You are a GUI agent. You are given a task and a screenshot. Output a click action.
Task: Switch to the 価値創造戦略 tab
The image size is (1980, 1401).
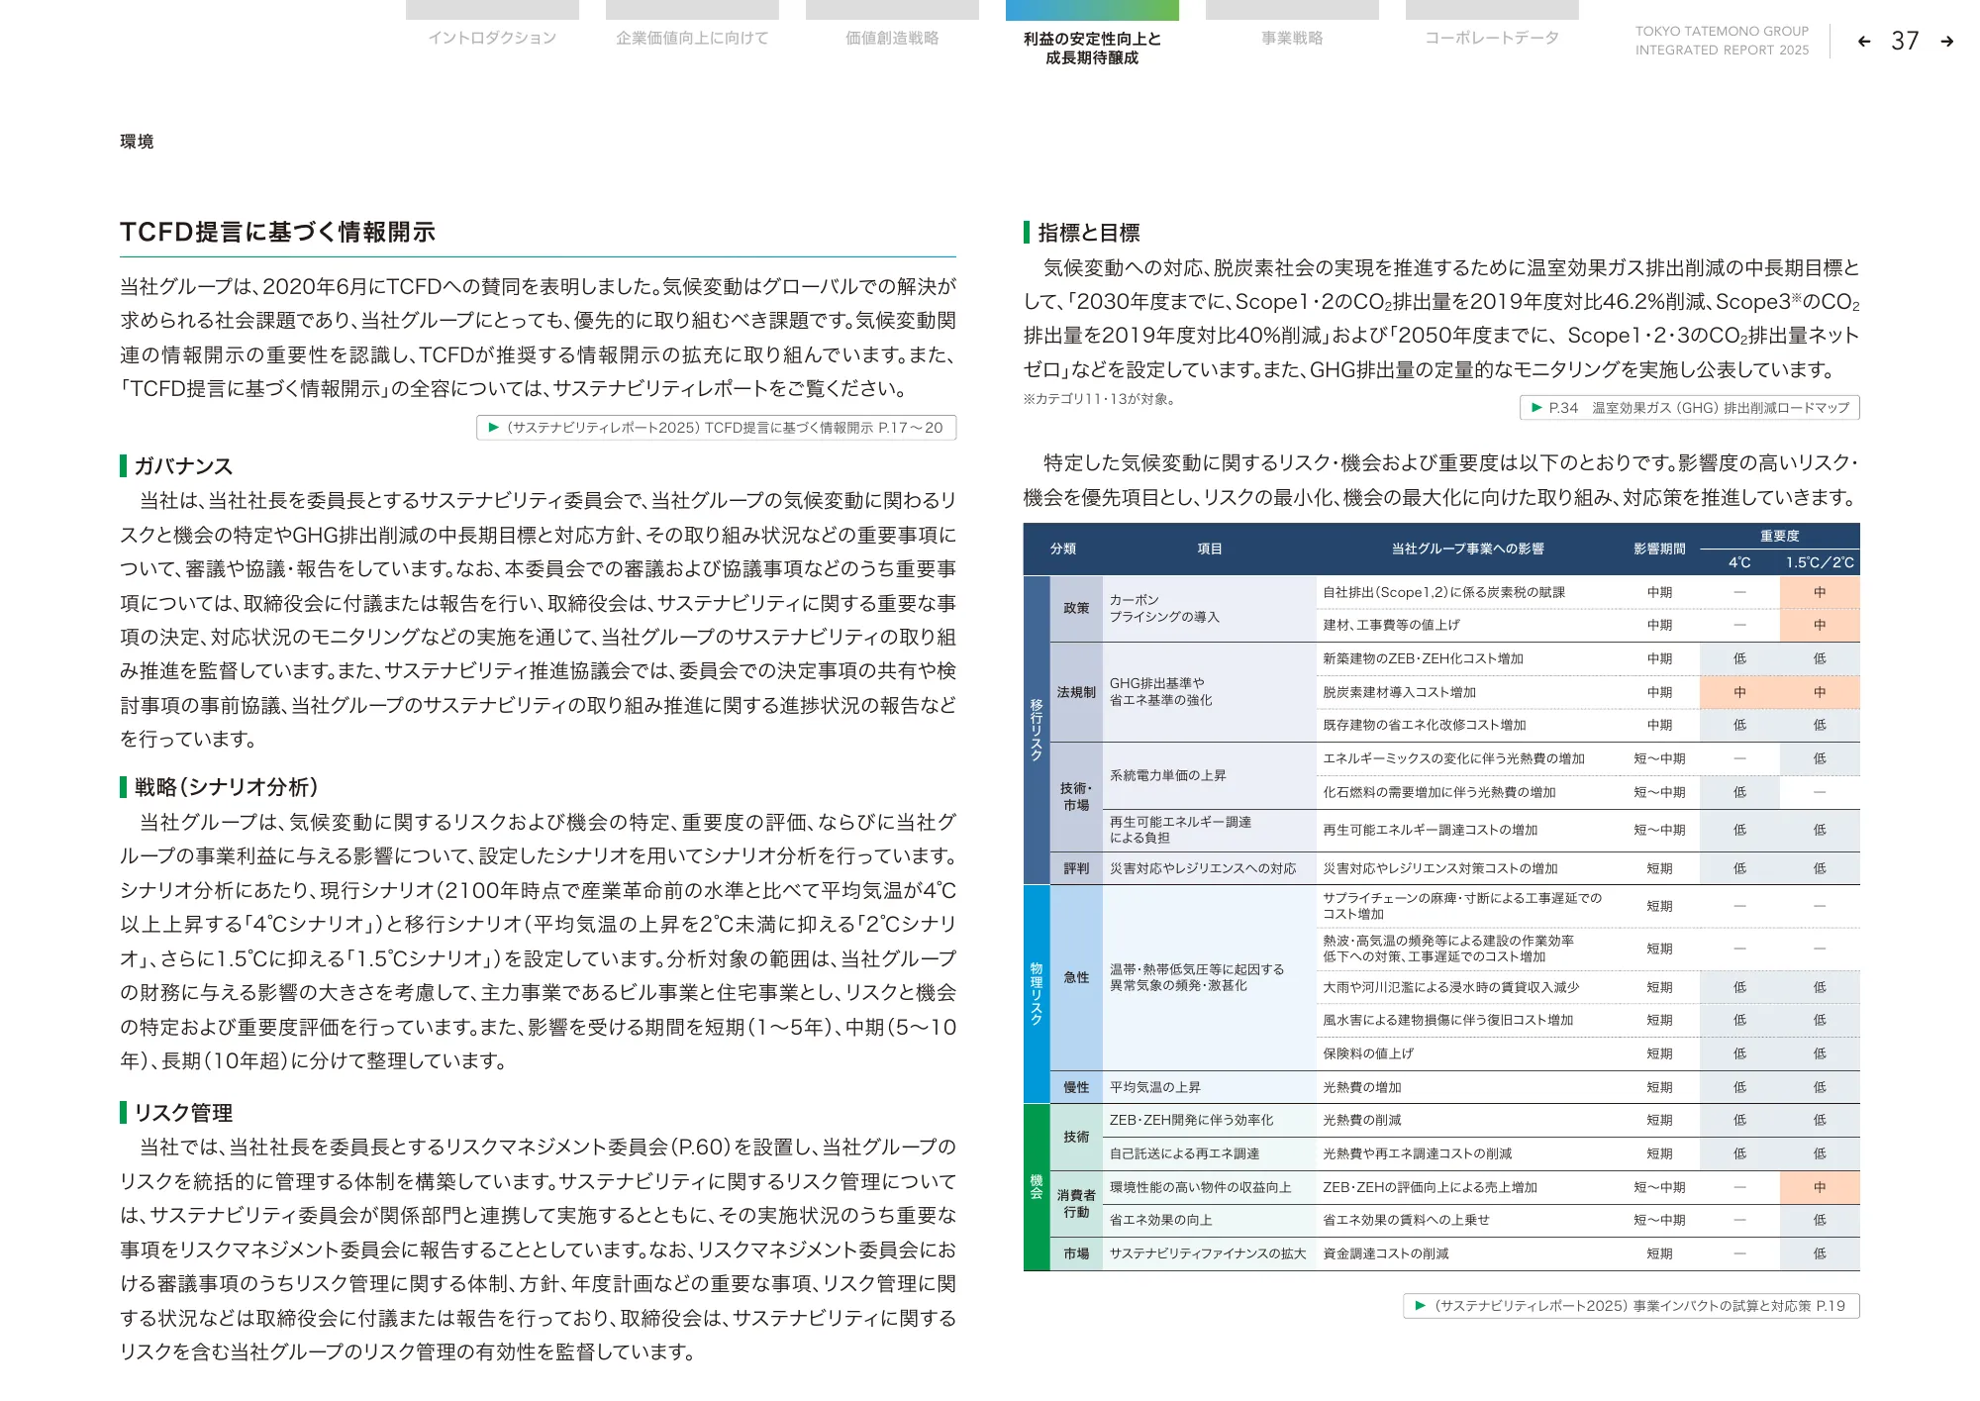pyautogui.click(x=892, y=38)
